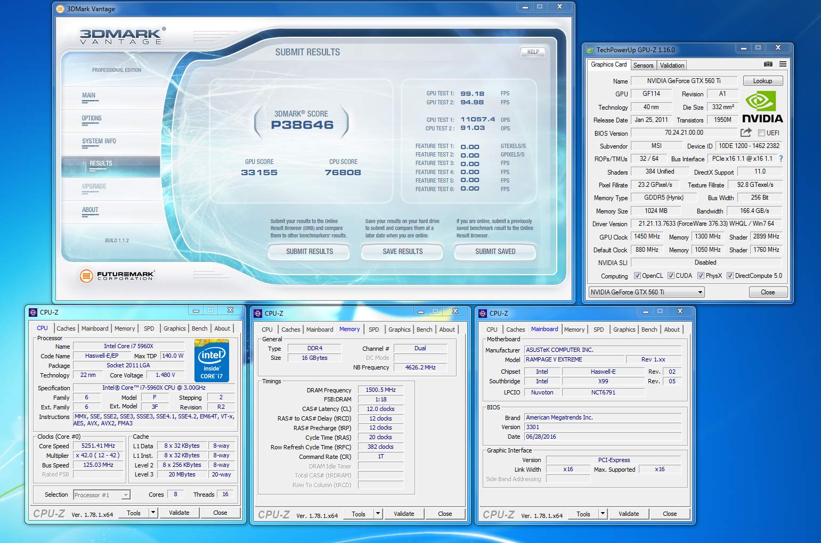Click Tools button in CPU-Z Memory window
Viewport: 821px width, 543px height.
pyautogui.click(x=359, y=514)
